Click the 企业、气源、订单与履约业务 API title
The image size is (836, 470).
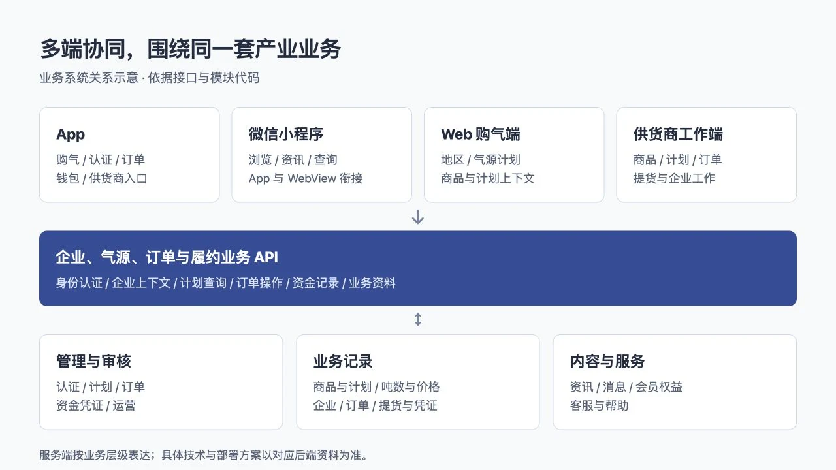point(167,257)
